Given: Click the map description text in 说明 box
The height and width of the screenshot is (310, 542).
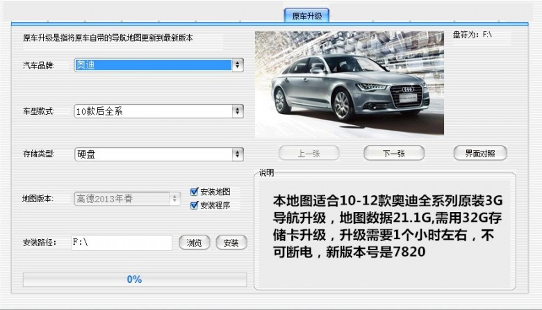Looking at the screenshot, I should [386, 227].
